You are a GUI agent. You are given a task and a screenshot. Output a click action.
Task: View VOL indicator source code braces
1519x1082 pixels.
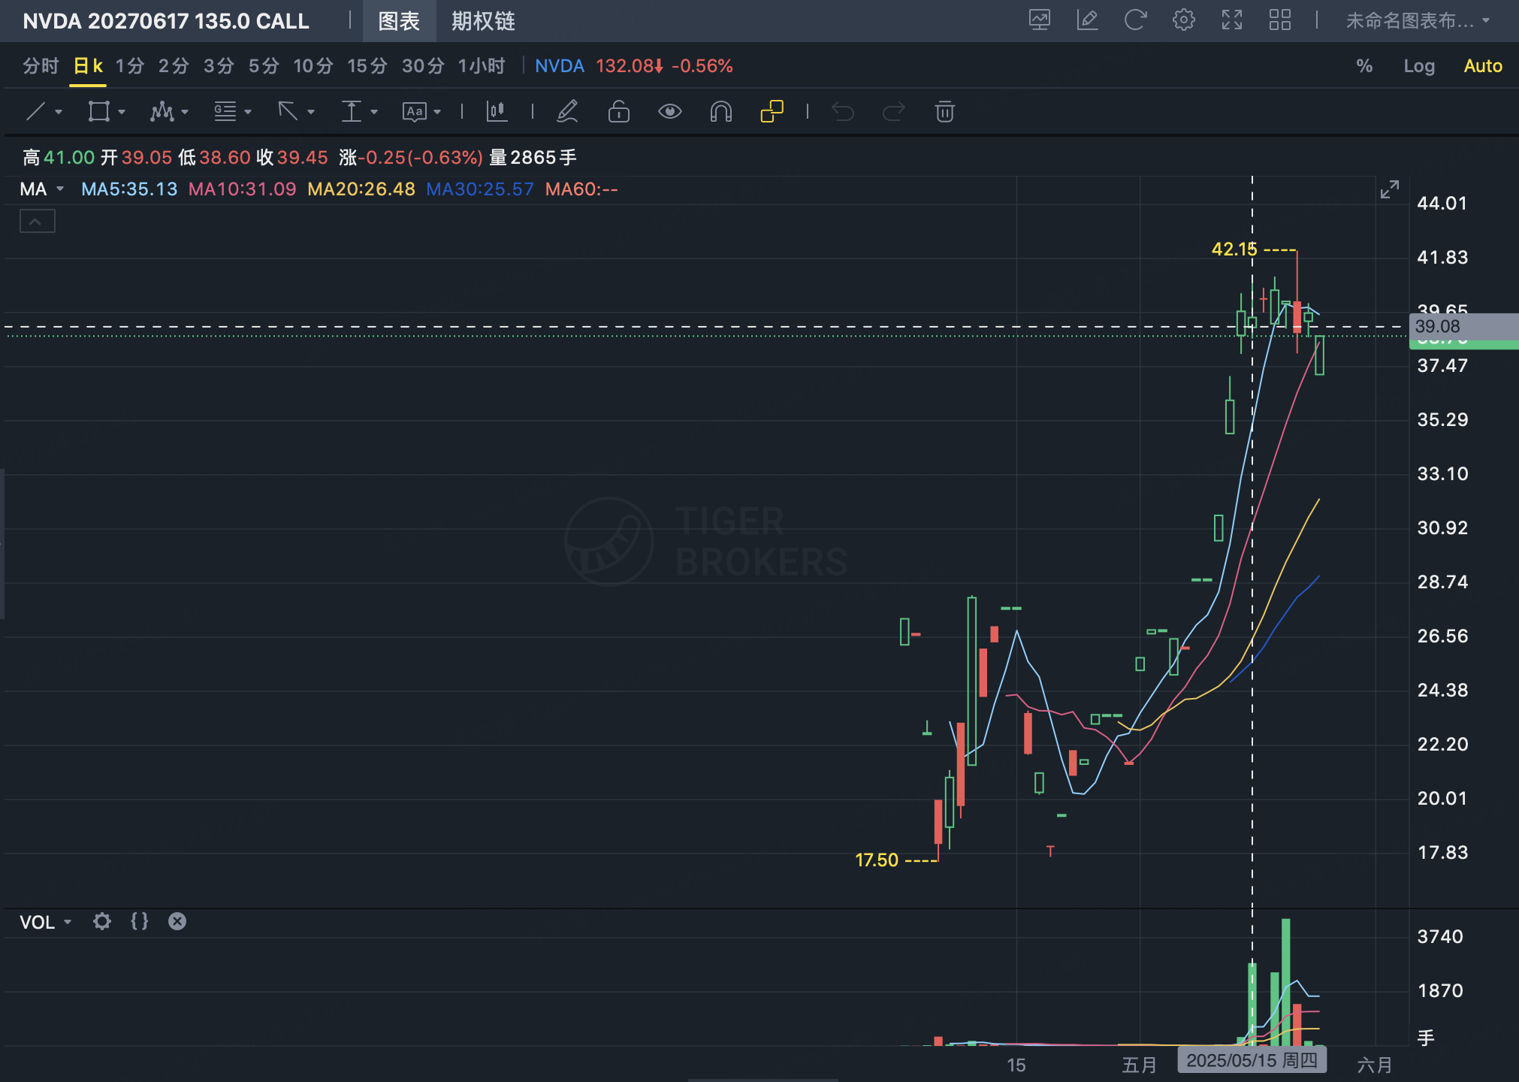click(x=139, y=921)
